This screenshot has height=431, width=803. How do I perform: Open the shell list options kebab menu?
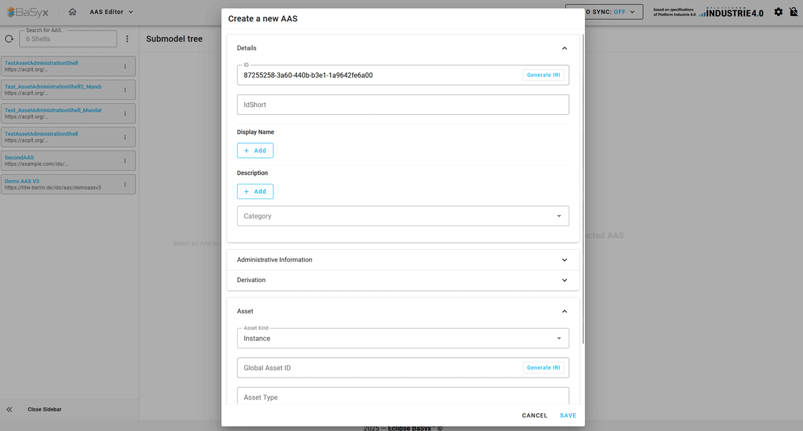click(127, 39)
